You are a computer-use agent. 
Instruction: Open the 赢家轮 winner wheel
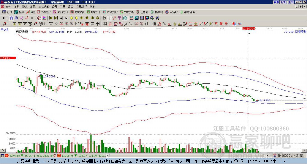coord(157,12)
